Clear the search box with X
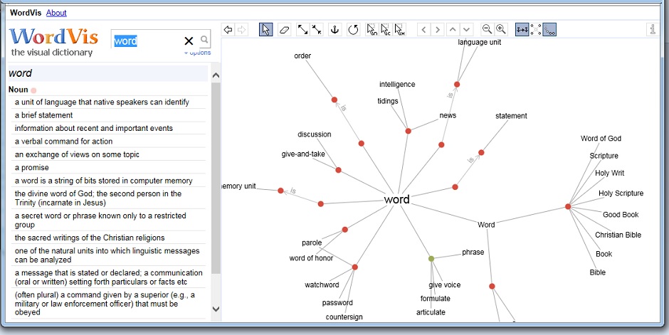This screenshot has width=669, height=335. (x=189, y=41)
